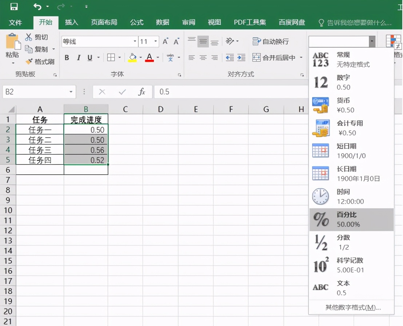Image resolution: width=403 pixels, height=326 pixels.
Task: Select the 百分比 percentage format
Action: [x=351, y=220]
